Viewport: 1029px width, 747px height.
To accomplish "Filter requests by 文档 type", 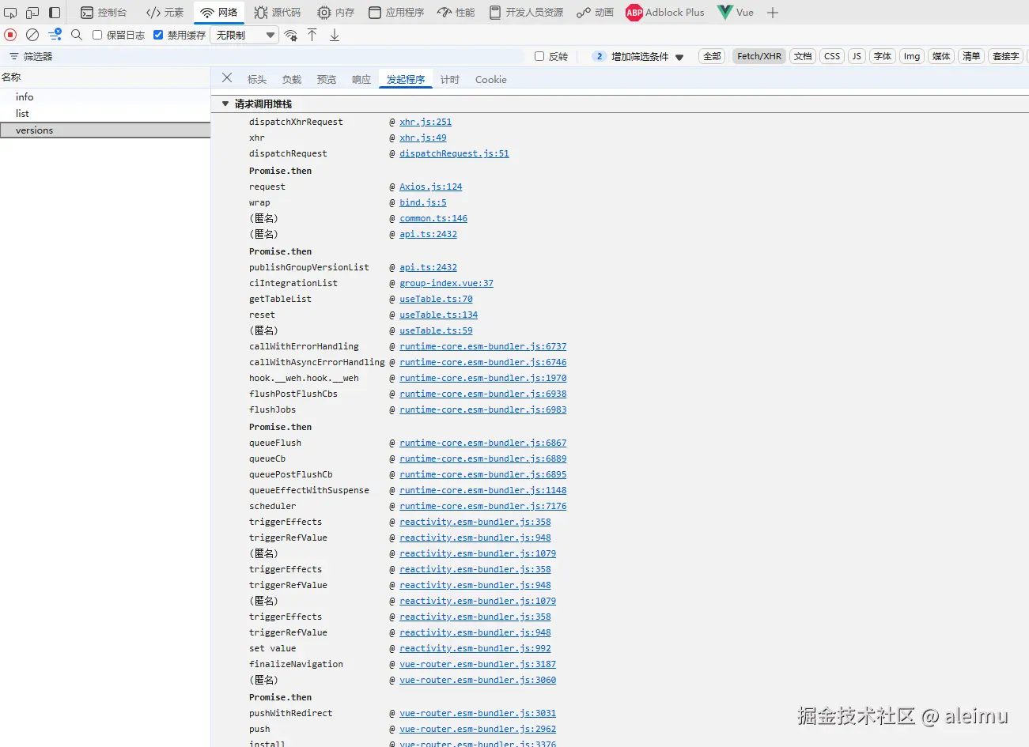I will 803,56.
